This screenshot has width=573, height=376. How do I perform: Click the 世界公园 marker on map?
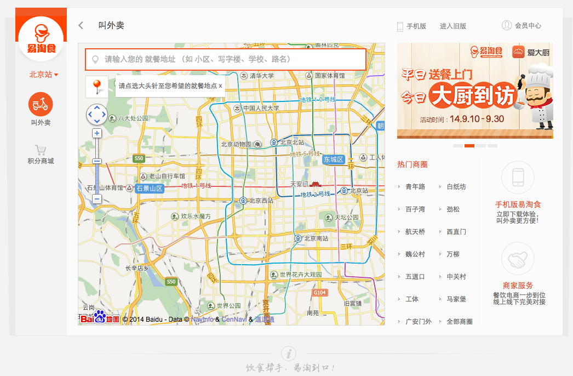coord(210,305)
